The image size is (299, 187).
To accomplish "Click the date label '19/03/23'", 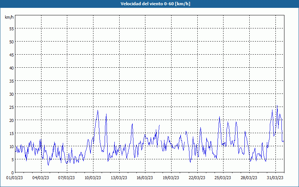I will click(171, 178).
